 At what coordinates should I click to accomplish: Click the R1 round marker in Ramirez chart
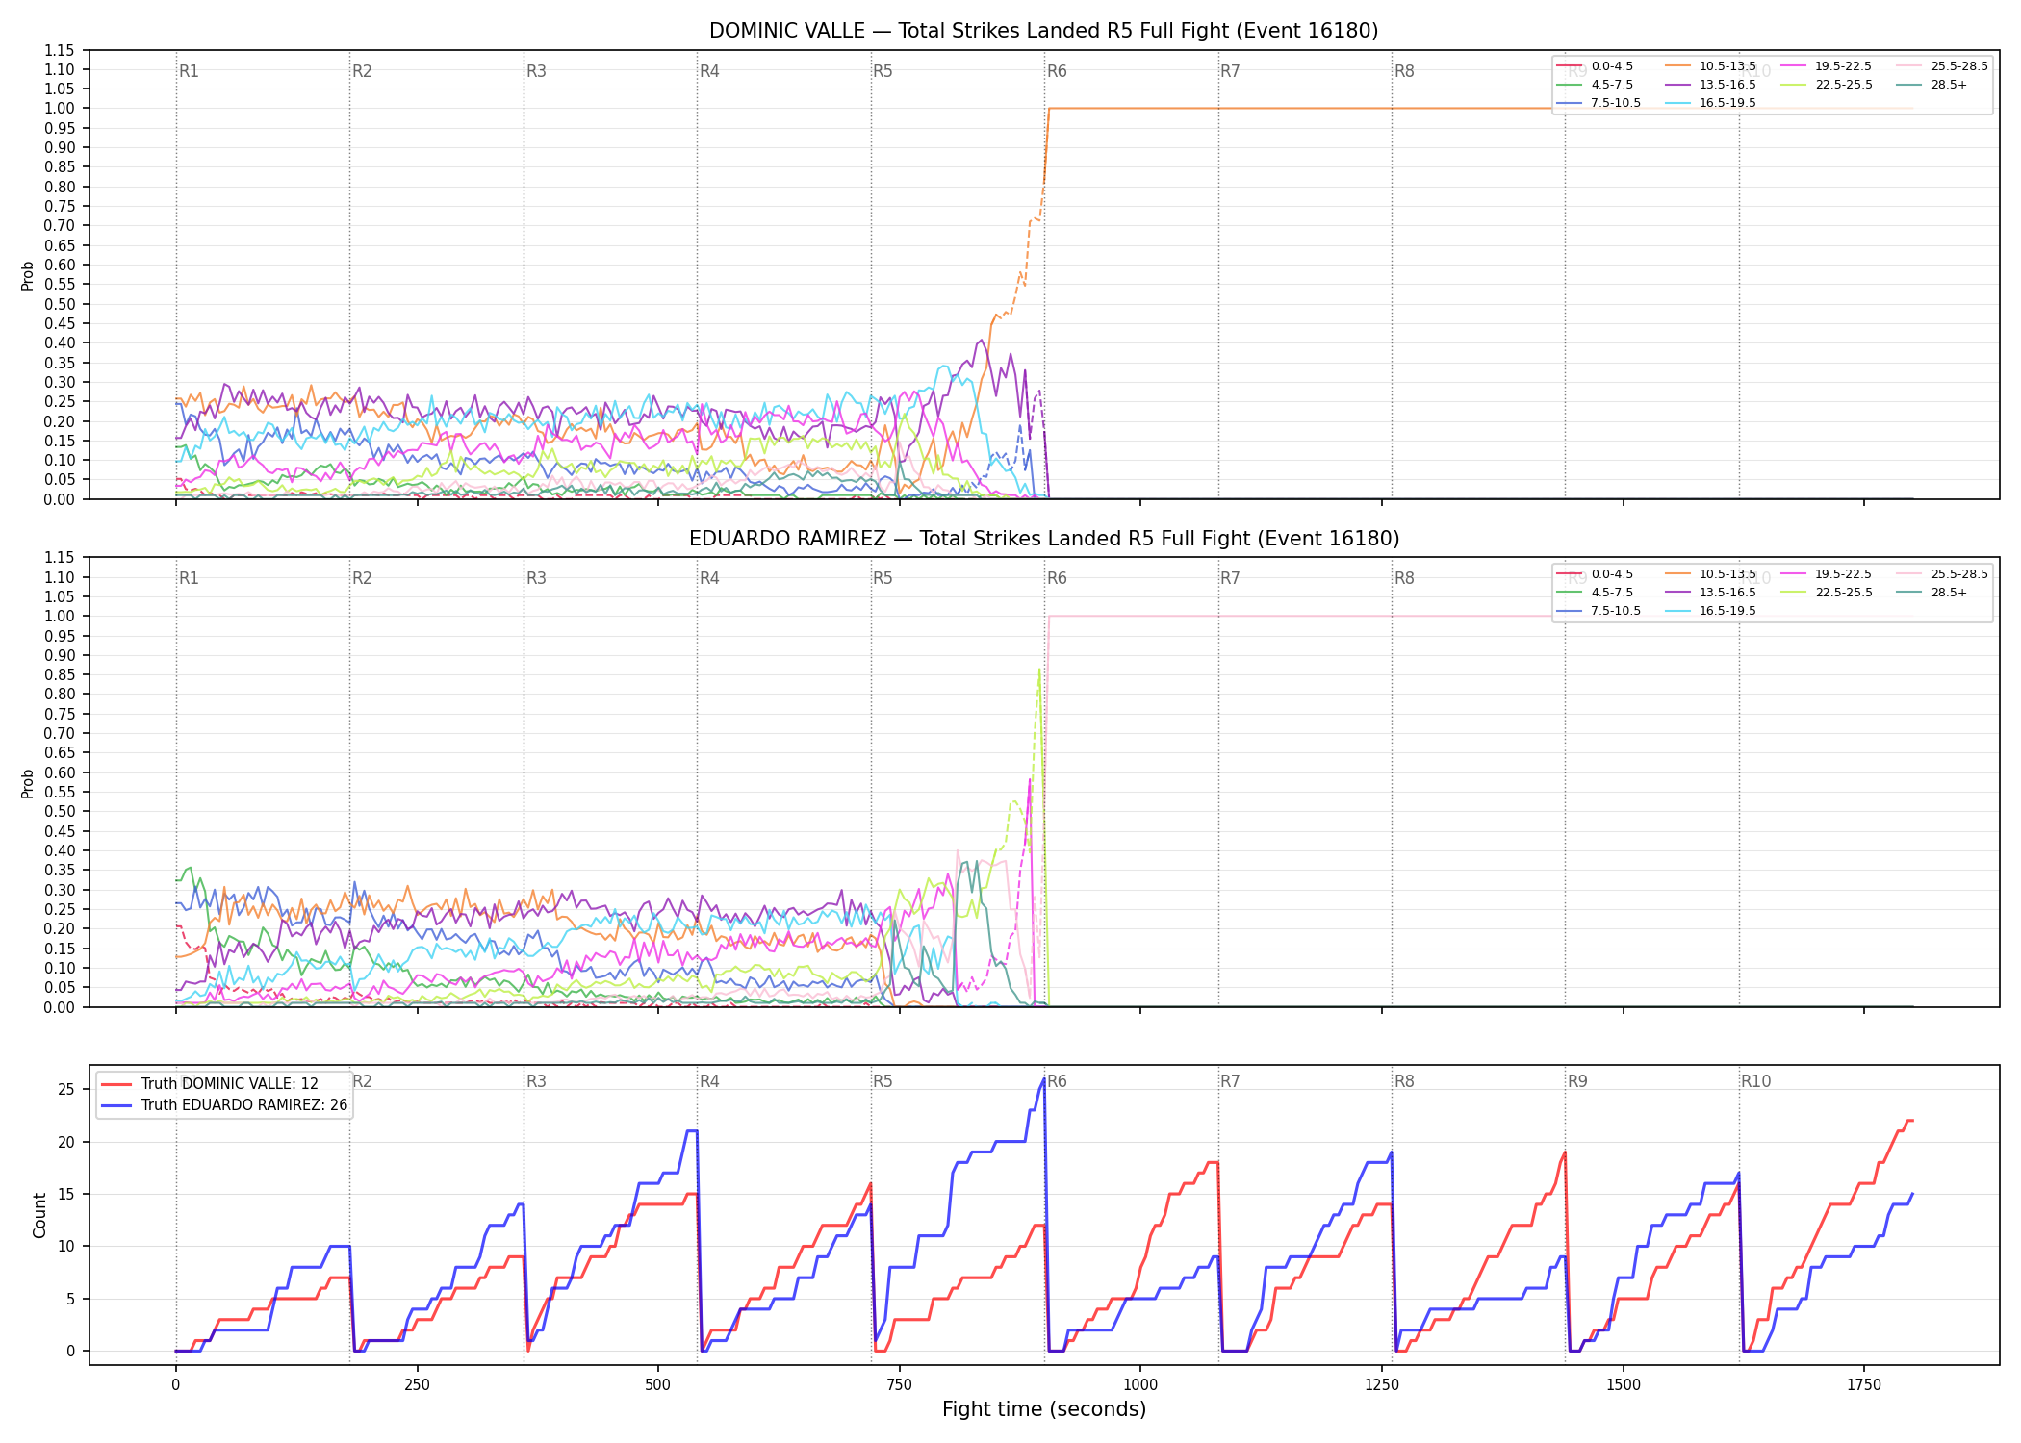pyautogui.click(x=189, y=578)
